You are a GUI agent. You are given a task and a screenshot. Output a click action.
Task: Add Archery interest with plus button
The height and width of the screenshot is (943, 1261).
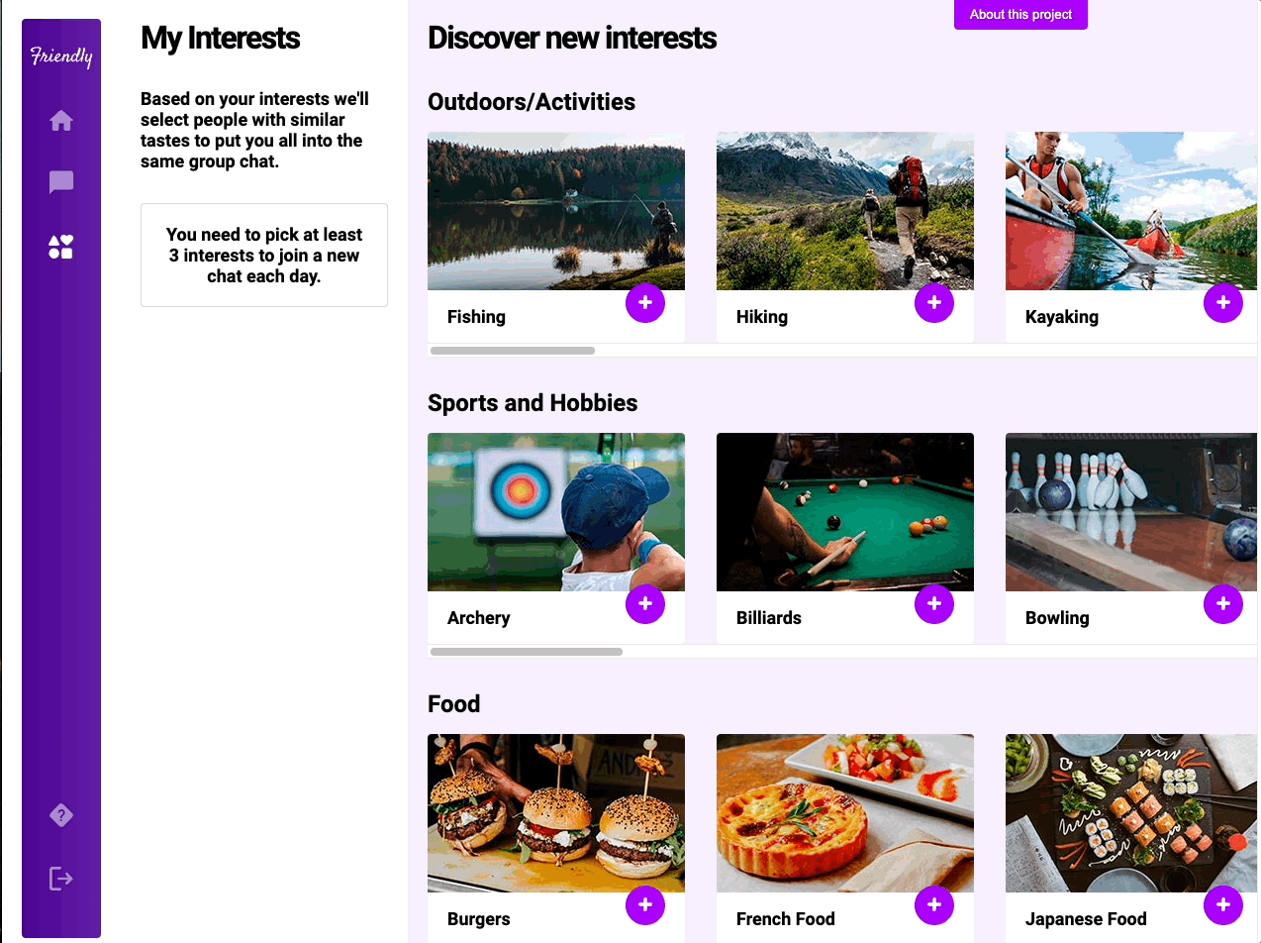point(645,604)
